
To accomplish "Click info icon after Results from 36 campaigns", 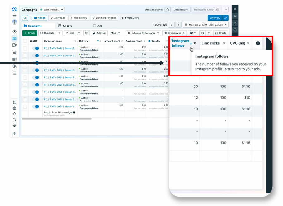I will point(74,112).
